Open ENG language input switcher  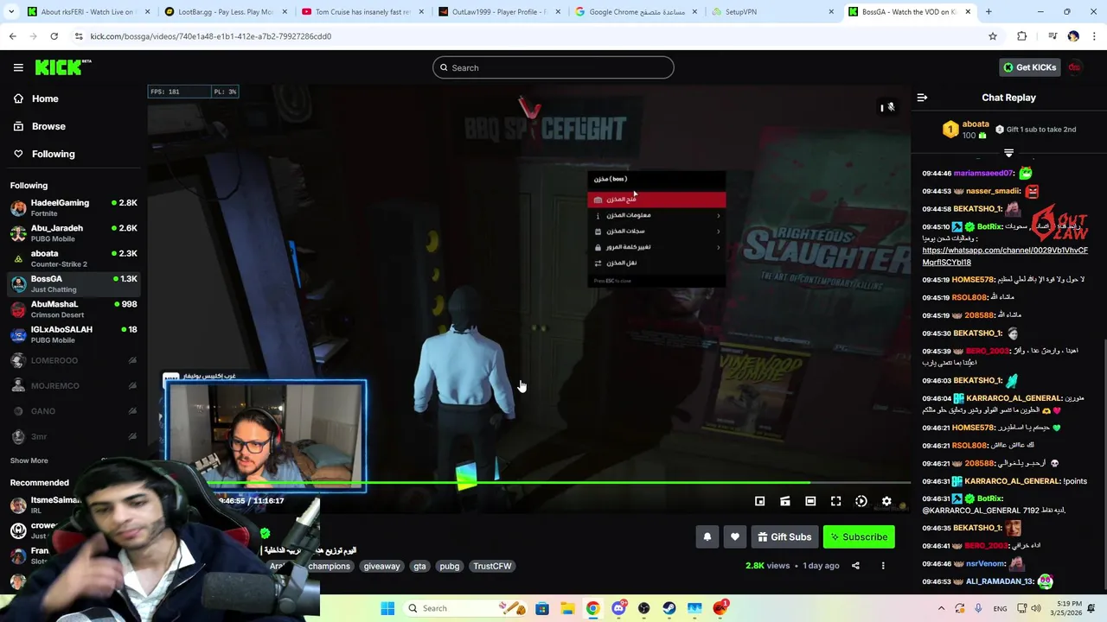pyautogui.click(x=1000, y=608)
